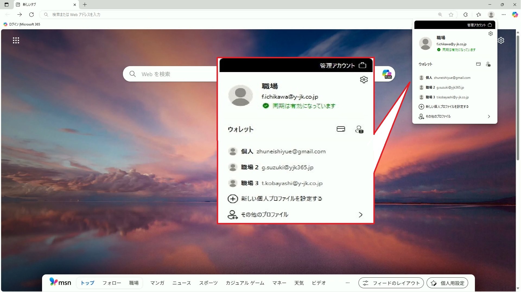Open the Extensions puzzle icon in toolbar
The image size is (521, 292).
465,15
